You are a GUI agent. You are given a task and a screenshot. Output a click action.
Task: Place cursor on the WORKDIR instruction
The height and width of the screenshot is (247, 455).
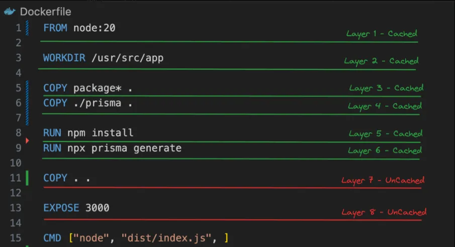coord(64,58)
